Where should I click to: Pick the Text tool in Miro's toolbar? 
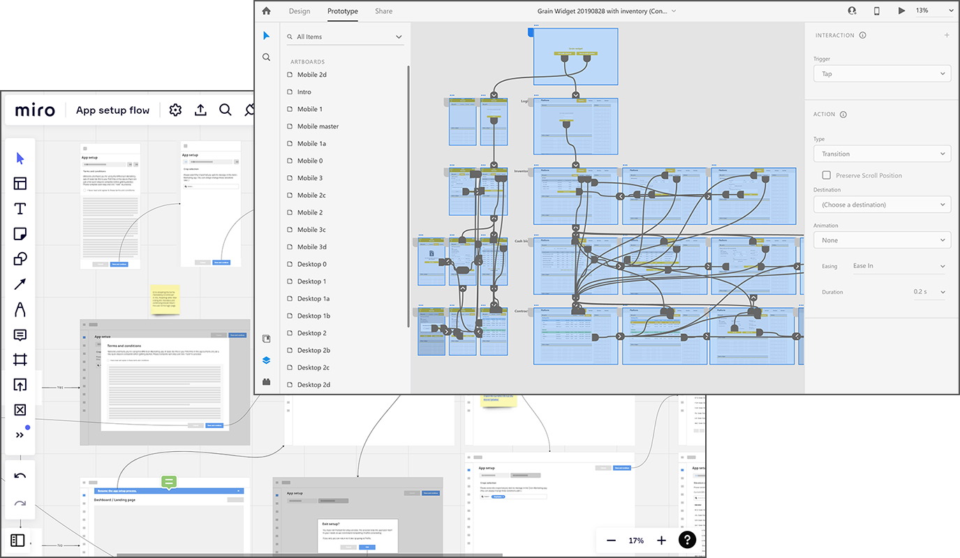tap(20, 208)
